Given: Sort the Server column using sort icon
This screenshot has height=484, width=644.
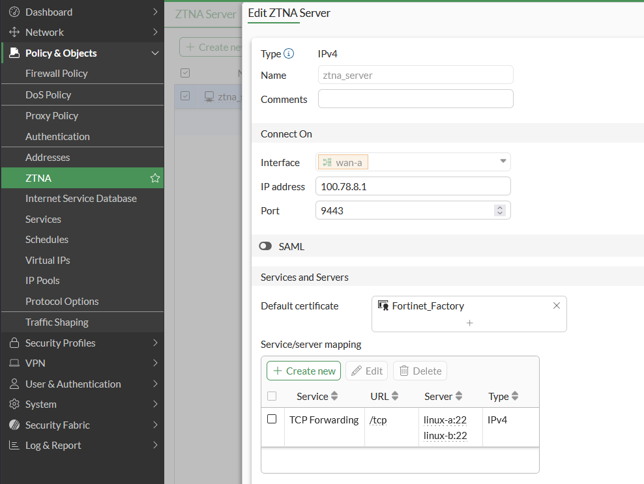Looking at the screenshot, I should tap(459, 396).
